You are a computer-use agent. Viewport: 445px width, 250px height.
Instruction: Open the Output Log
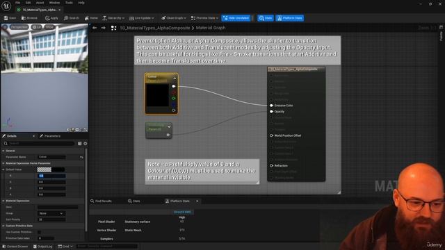(42, 247)
